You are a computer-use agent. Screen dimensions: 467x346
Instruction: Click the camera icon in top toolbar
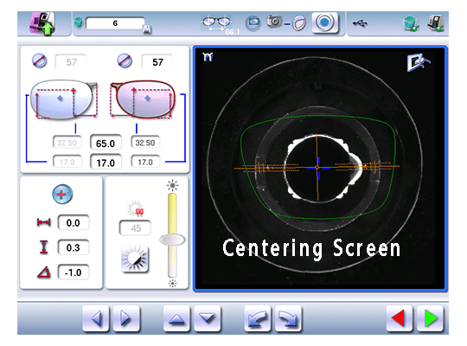click(274, 21)
